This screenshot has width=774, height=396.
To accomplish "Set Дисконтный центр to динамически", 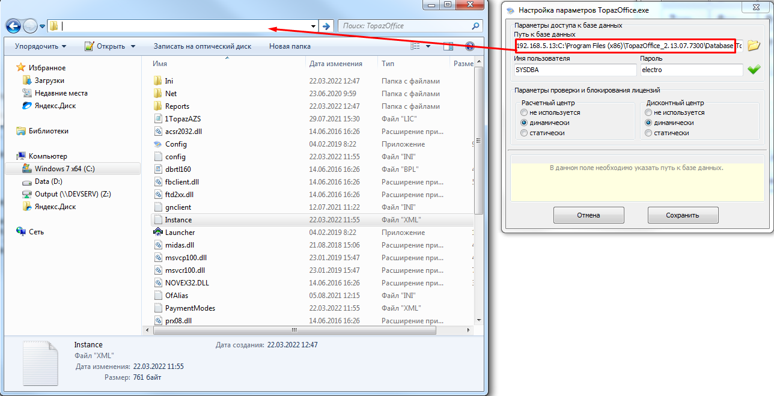I will pos(648,123).
